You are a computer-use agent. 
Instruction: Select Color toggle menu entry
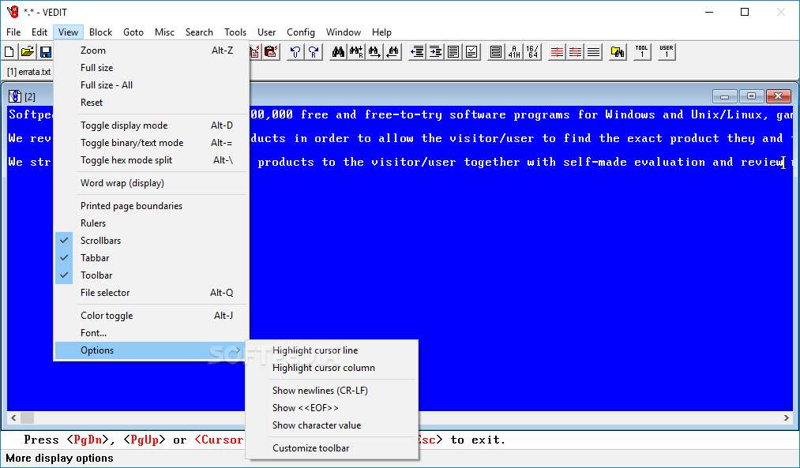(152, 316)
